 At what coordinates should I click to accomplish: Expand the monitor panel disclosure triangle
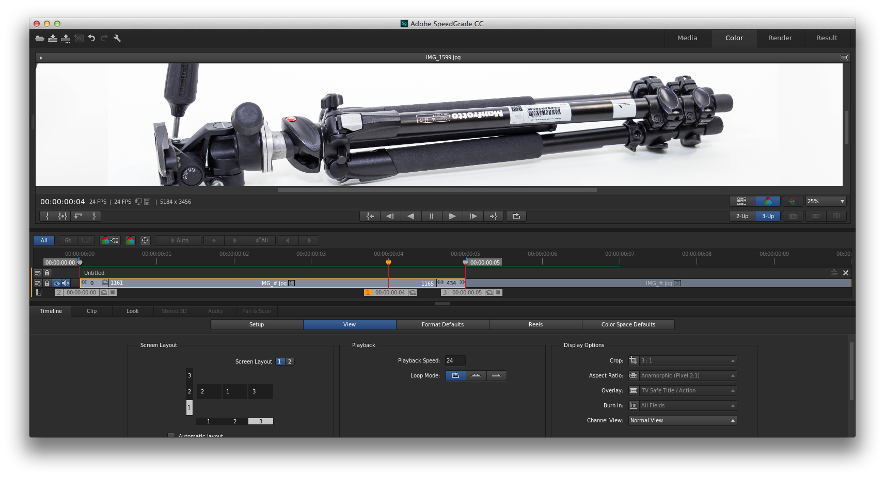(41, 58)
